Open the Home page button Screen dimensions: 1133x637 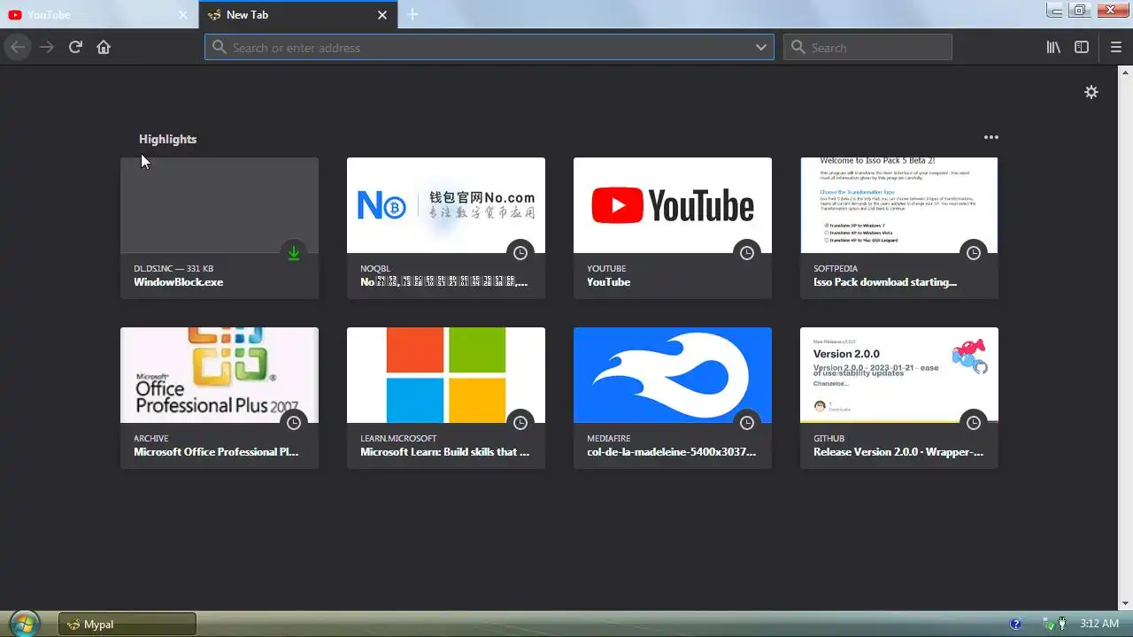[104, 47]
